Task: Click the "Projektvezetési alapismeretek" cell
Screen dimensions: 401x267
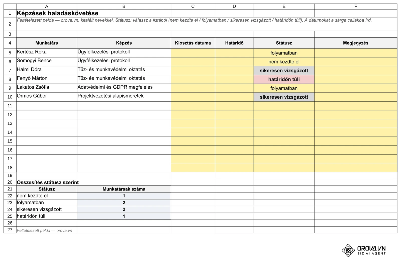Action: pyautogui.click(x=124, y=97)
